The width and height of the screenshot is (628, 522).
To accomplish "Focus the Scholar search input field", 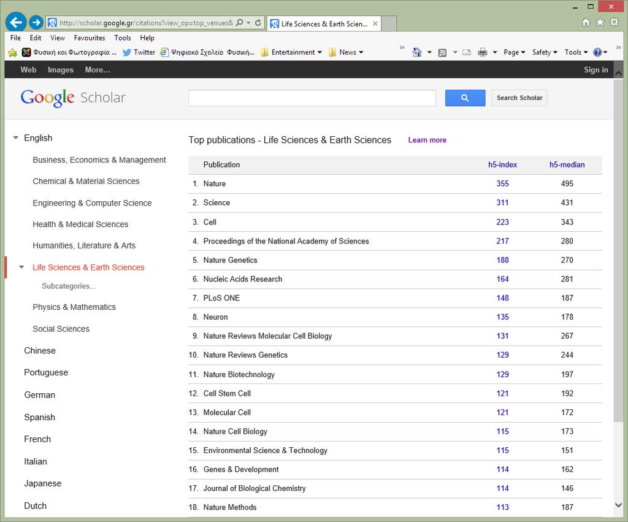I will 312,98.
